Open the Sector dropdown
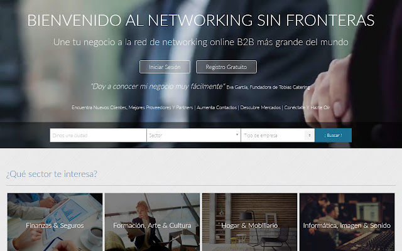The image size is (402, 251). tap(193, 136)
